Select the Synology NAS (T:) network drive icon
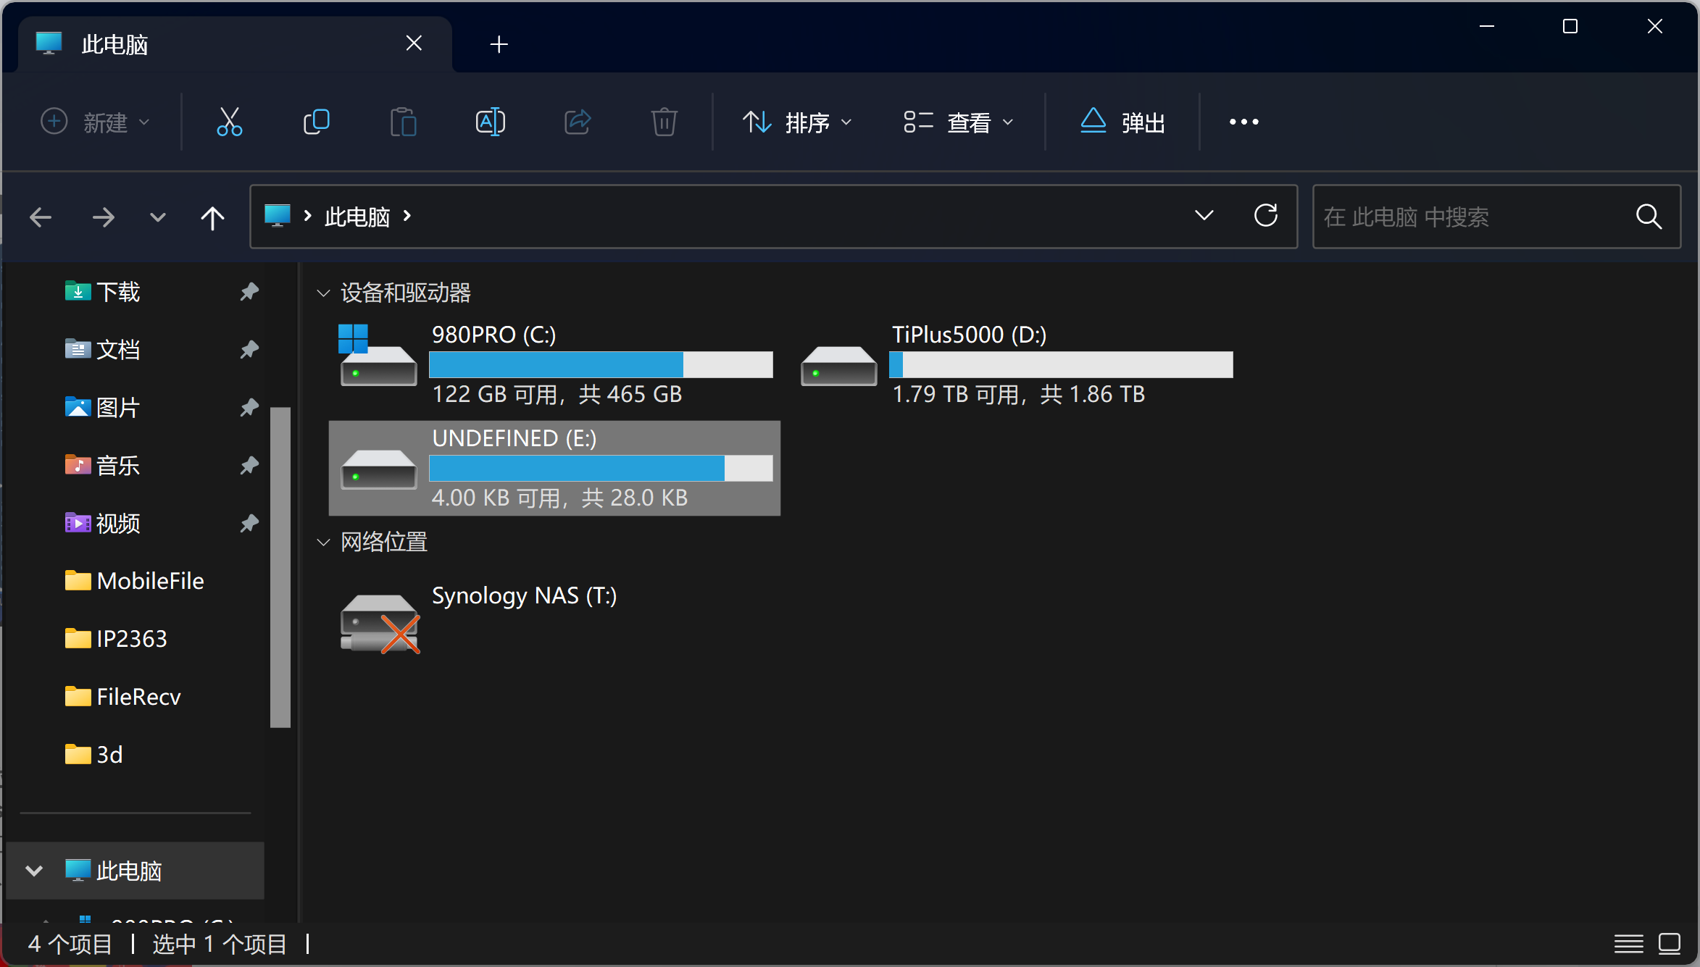The height and width of the screenshot is (967, 1700). (x=380, y=623)
